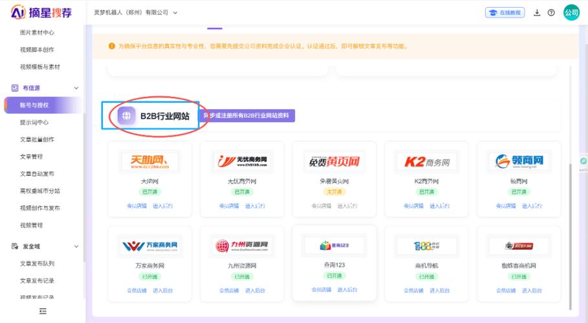
Task: Open the help question-mark icon
Action: pos(551,13)
